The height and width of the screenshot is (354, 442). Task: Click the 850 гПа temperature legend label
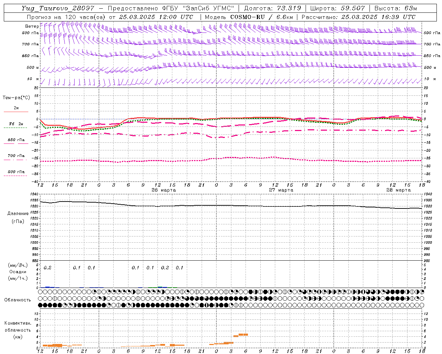pyautogui.click(x=16, y=140)
